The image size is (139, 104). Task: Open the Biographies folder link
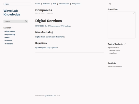[x=10, y=31]
